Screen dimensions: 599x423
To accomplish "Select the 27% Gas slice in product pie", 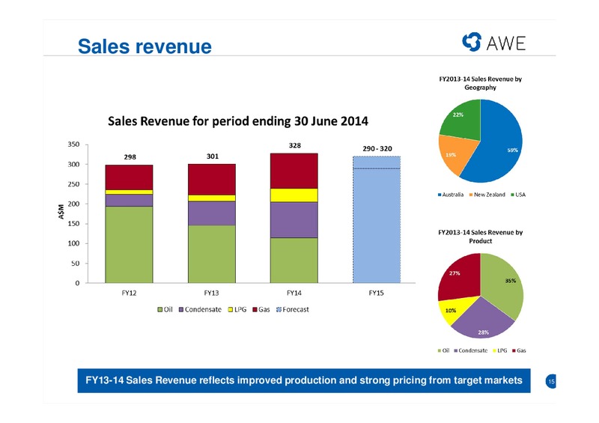I will 460,277.
